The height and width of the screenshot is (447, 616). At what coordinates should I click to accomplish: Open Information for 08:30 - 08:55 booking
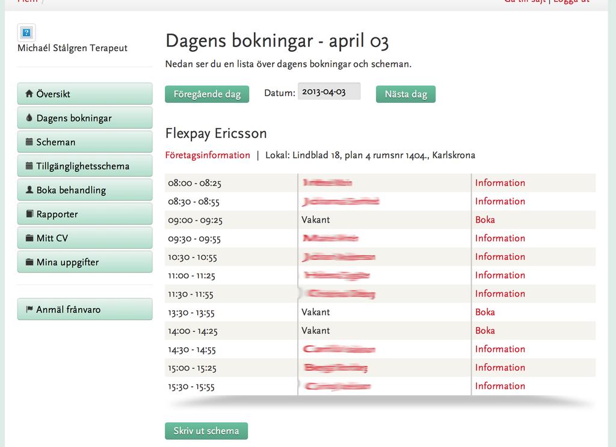(500, 201)
